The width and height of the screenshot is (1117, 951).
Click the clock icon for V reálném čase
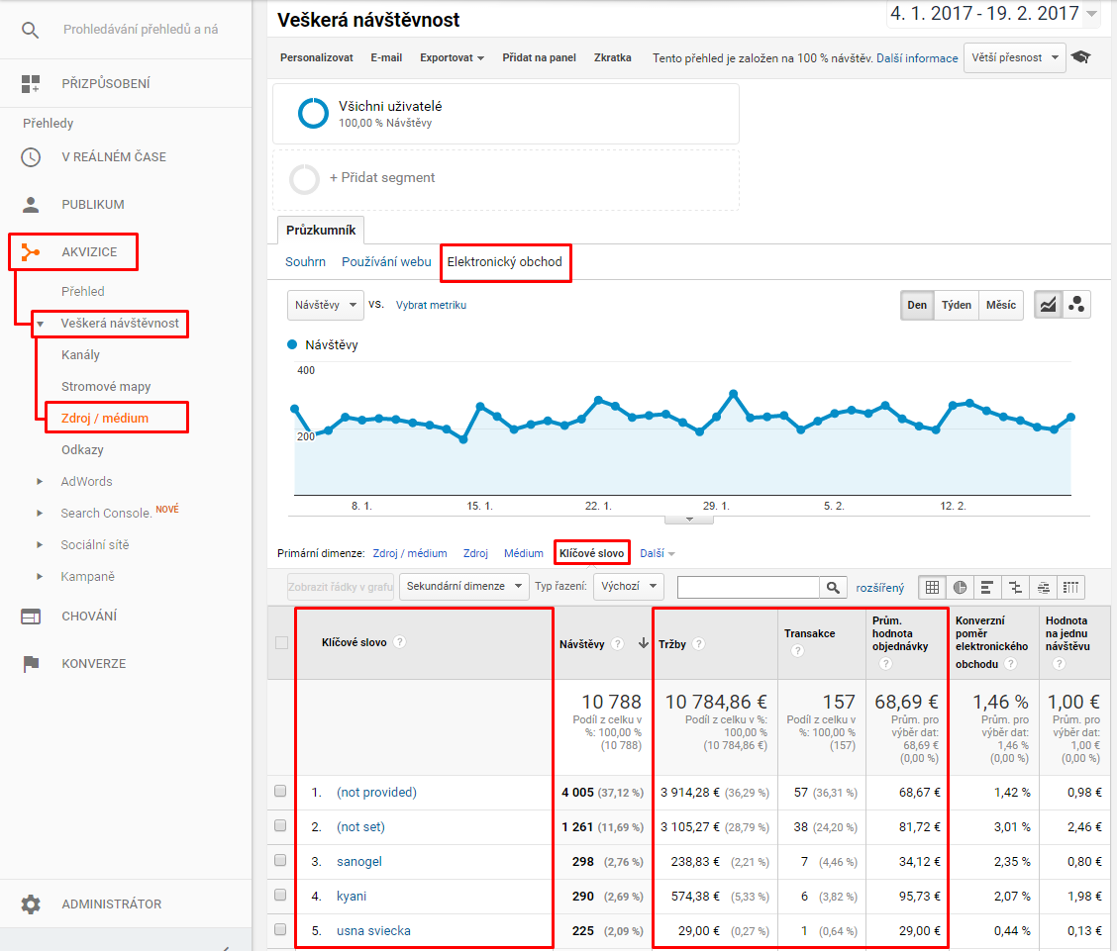pyautogui.click(x=31, y=156)
